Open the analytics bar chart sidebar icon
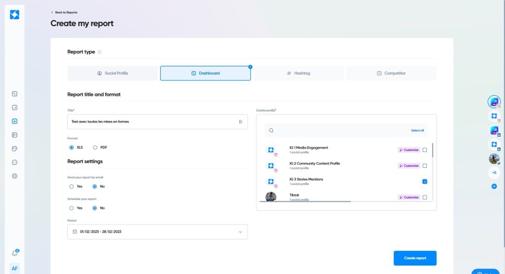The width and height of the screenshot is (505, 274). click(x=15, y=107)
